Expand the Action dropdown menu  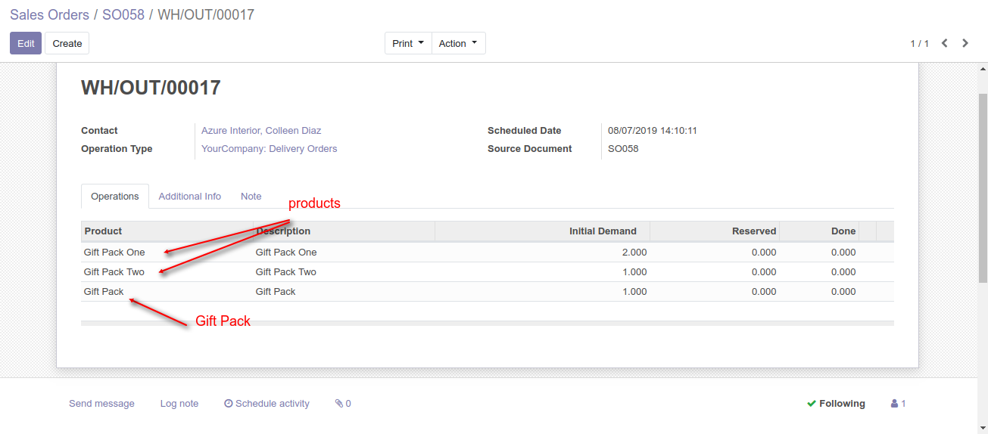[x=458, y=43]
